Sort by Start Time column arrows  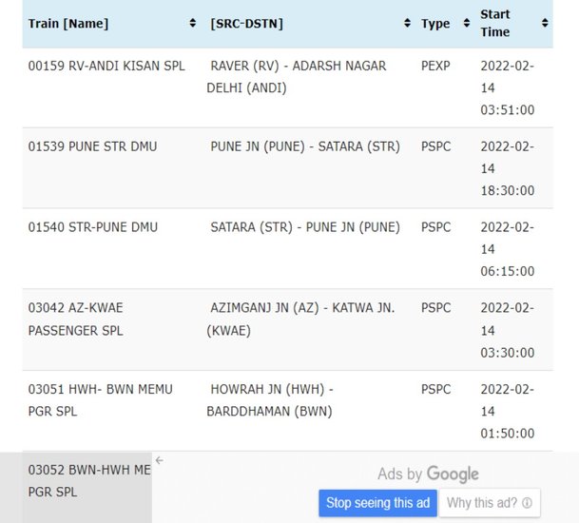tap(545, 23)
